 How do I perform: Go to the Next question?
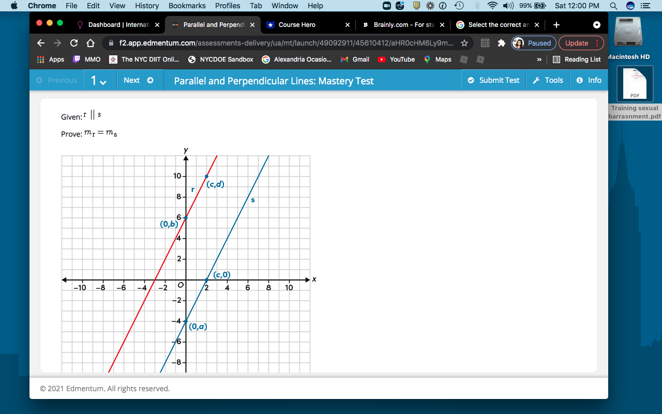coord(139,80)
